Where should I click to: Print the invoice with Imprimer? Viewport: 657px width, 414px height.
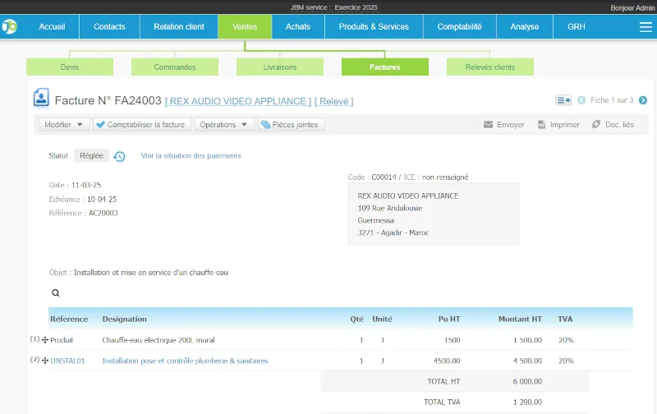tap(558, 125)
